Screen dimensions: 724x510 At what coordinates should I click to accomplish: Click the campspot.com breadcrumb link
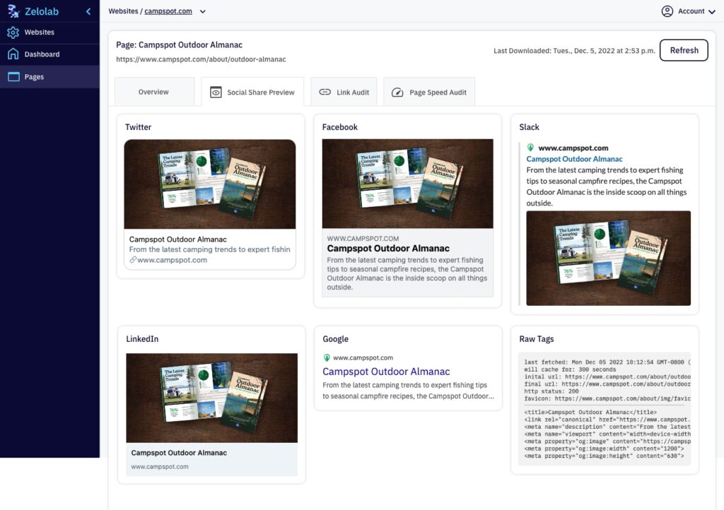point(168,11)
